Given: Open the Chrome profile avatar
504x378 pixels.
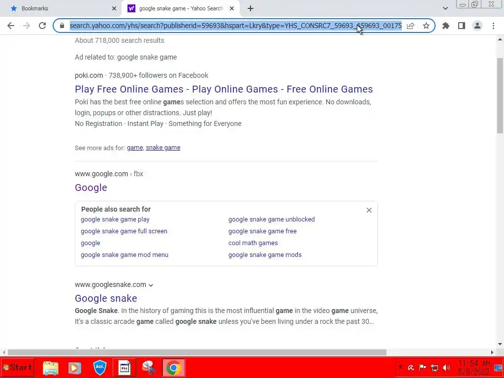Looking at the screenshot, I should (477, 26).
